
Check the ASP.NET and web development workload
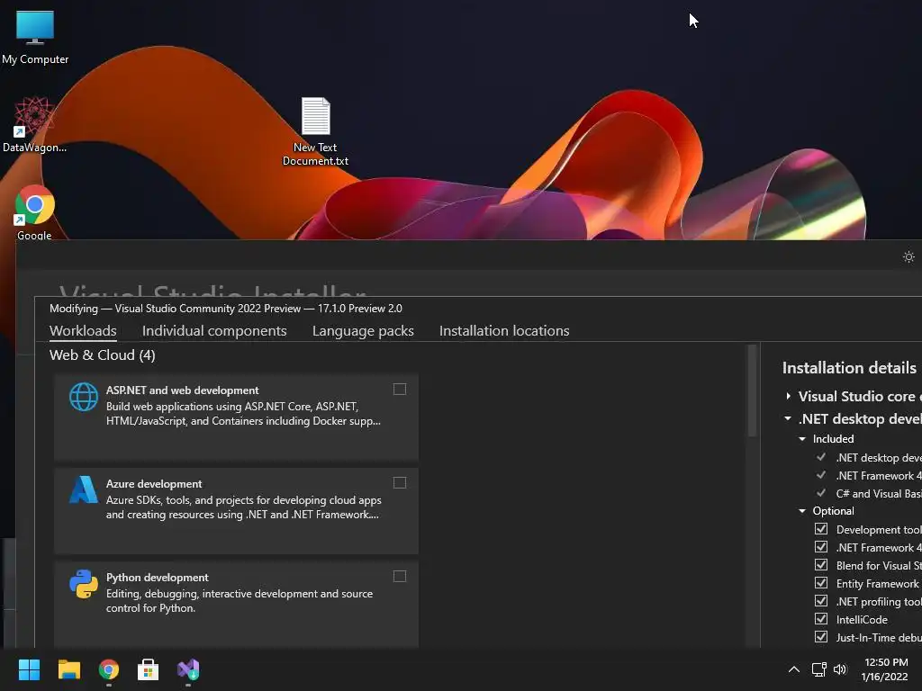click(400, 389)
